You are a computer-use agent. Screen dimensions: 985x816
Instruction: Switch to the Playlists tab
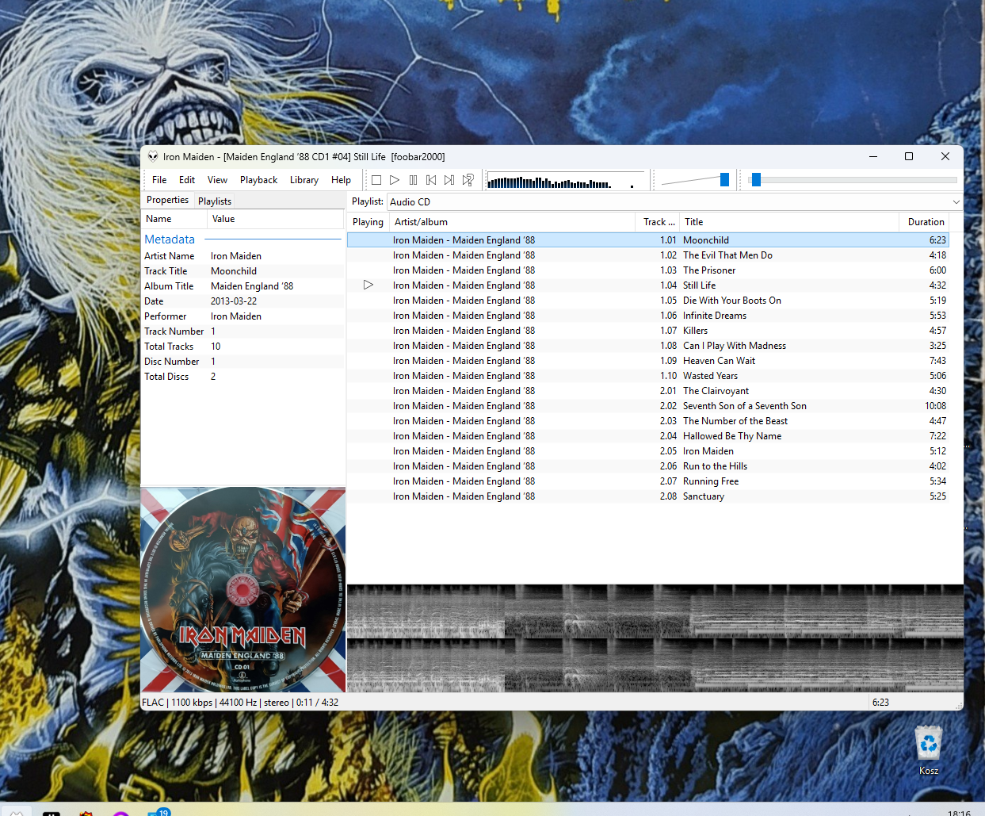click(215, 201)
